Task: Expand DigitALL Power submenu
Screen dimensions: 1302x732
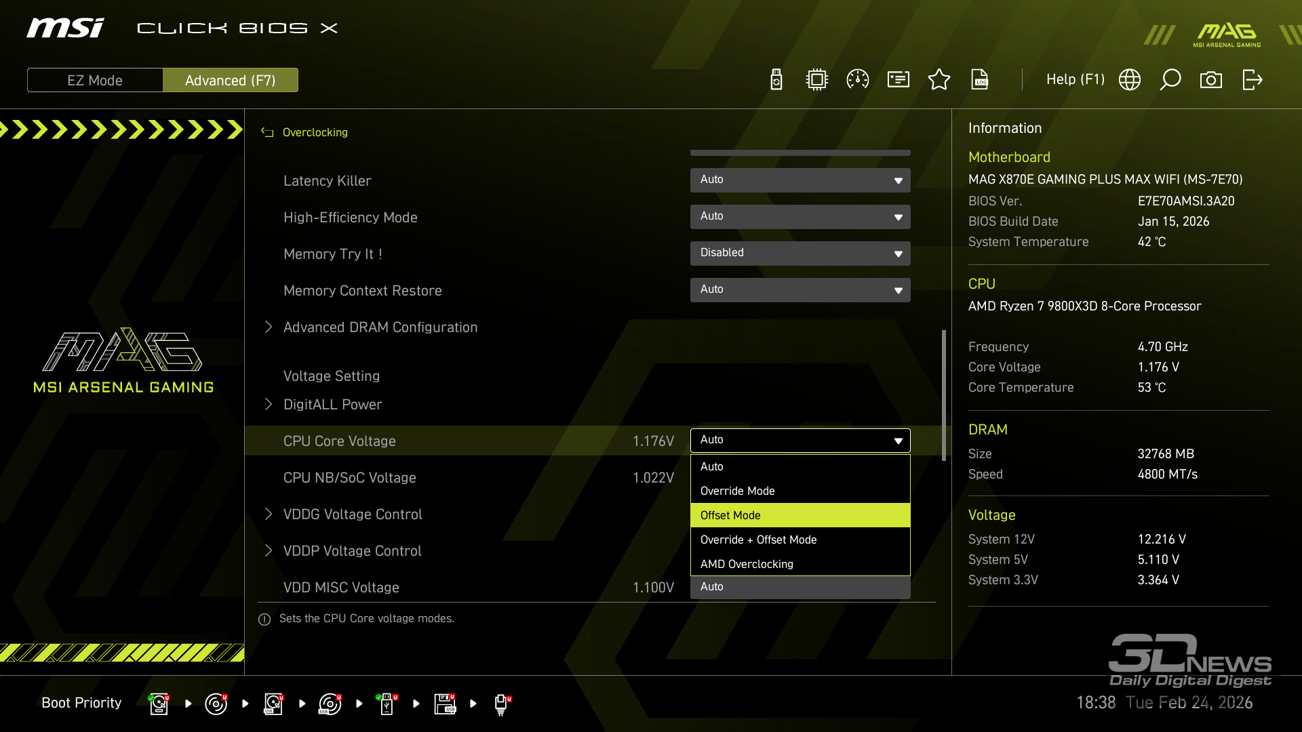Action: pos(332,405)
